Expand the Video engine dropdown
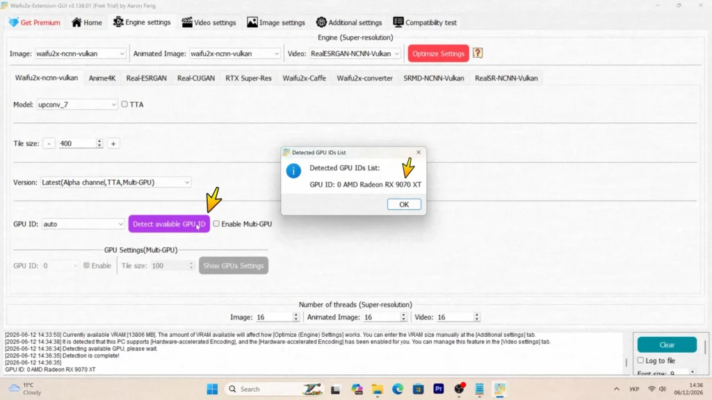712x400 pixels. (355, 53)
